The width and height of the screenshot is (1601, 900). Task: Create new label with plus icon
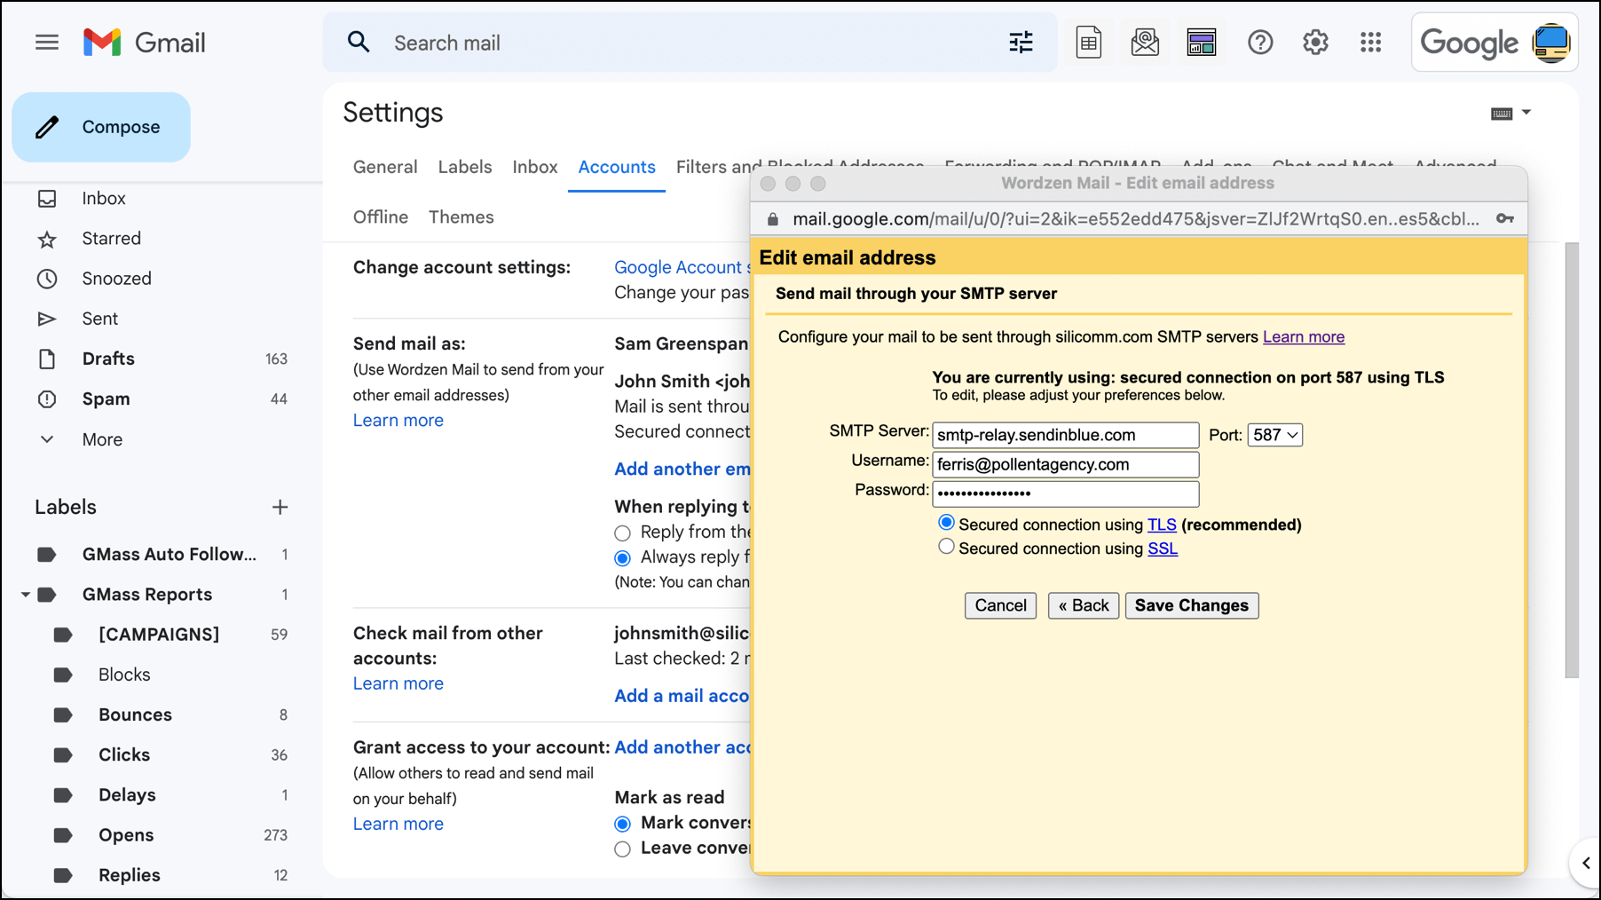click(x=280, y=508)
